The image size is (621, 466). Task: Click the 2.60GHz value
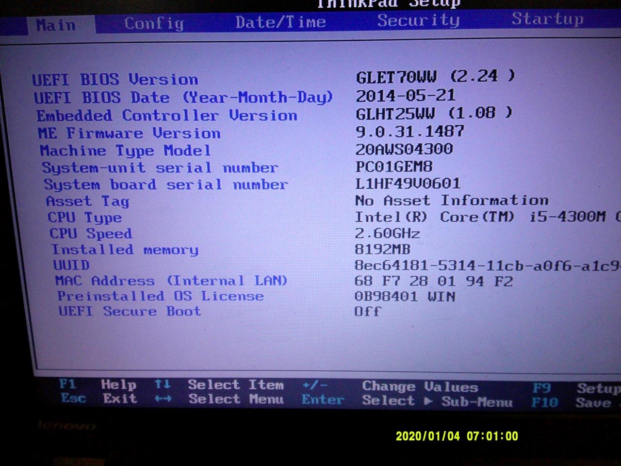tap(387, 233)
